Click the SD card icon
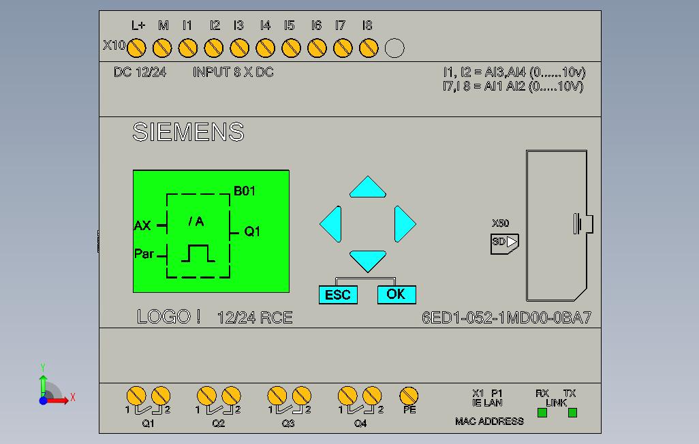Viewport: 699px width, 444px height. tap(505, 243)
